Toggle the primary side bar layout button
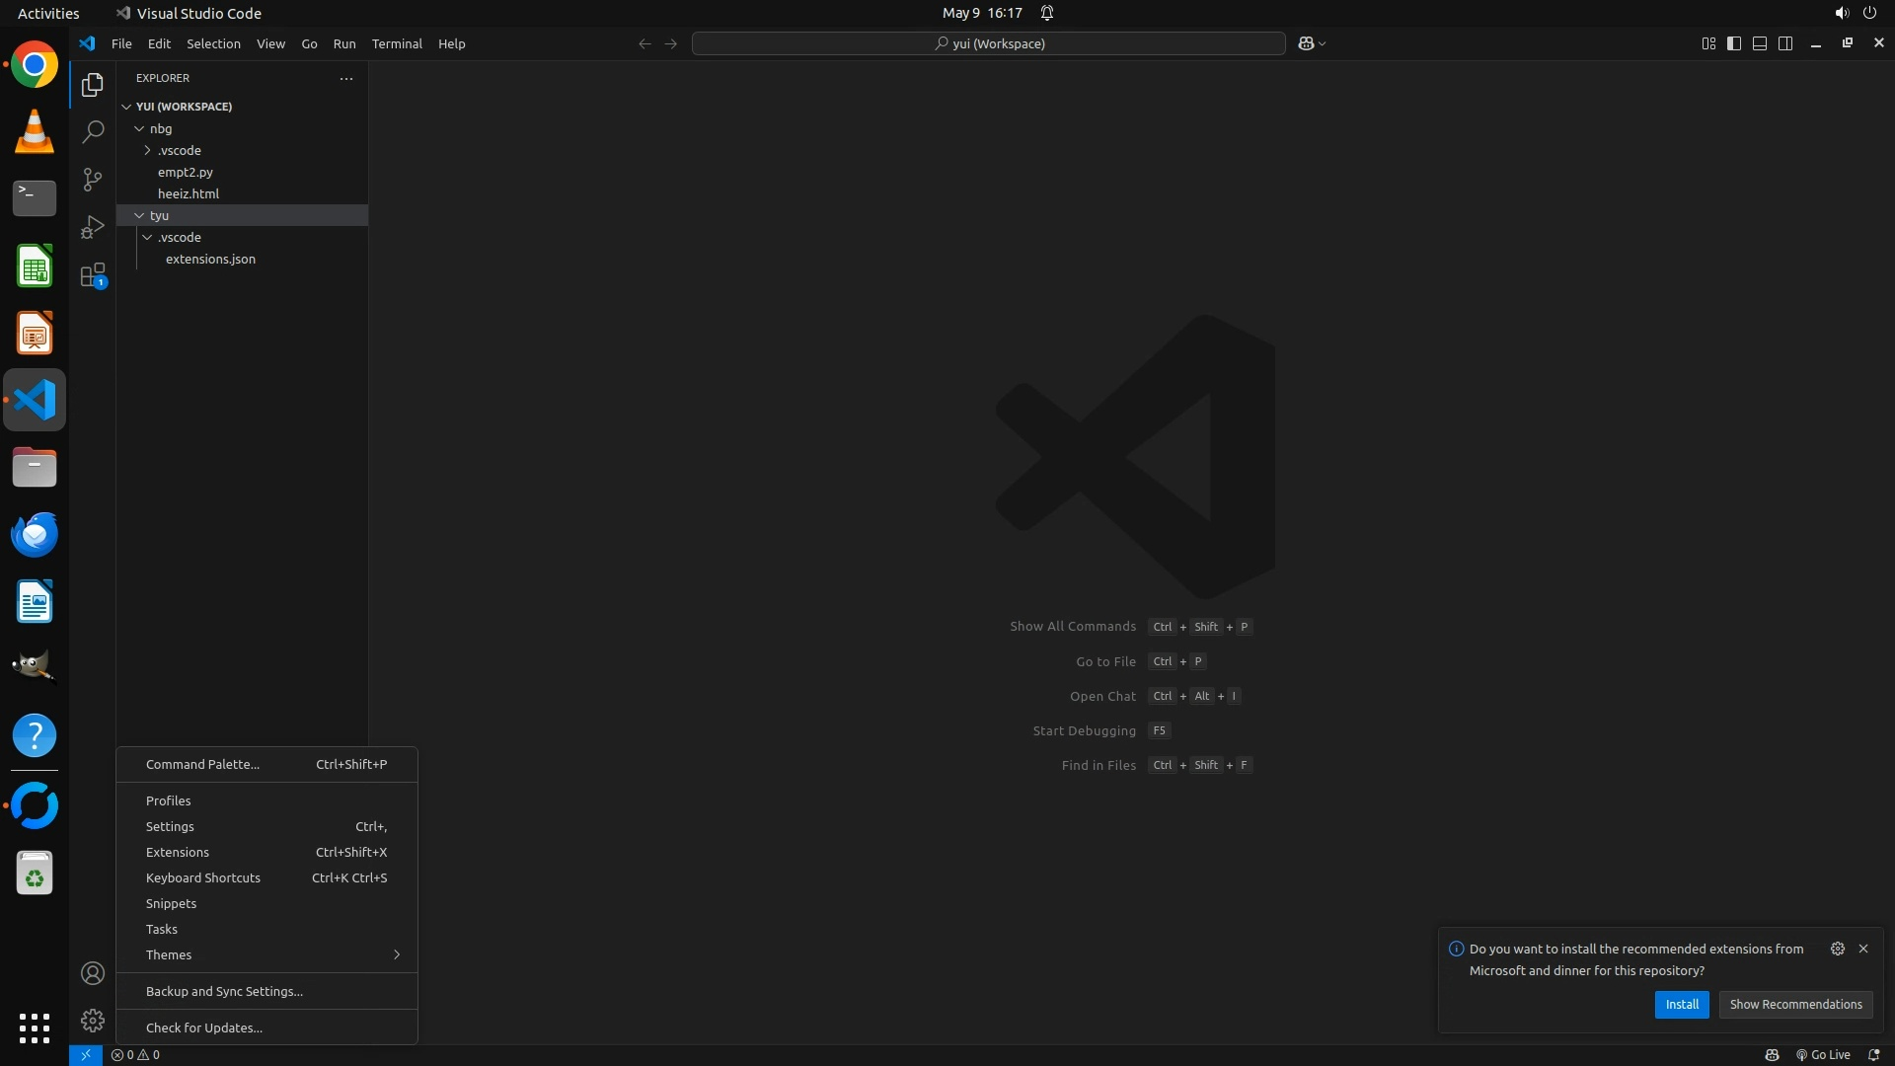Viewport: 1895px width, 1066px height. pyautogui.click(x=1734, y=43)
